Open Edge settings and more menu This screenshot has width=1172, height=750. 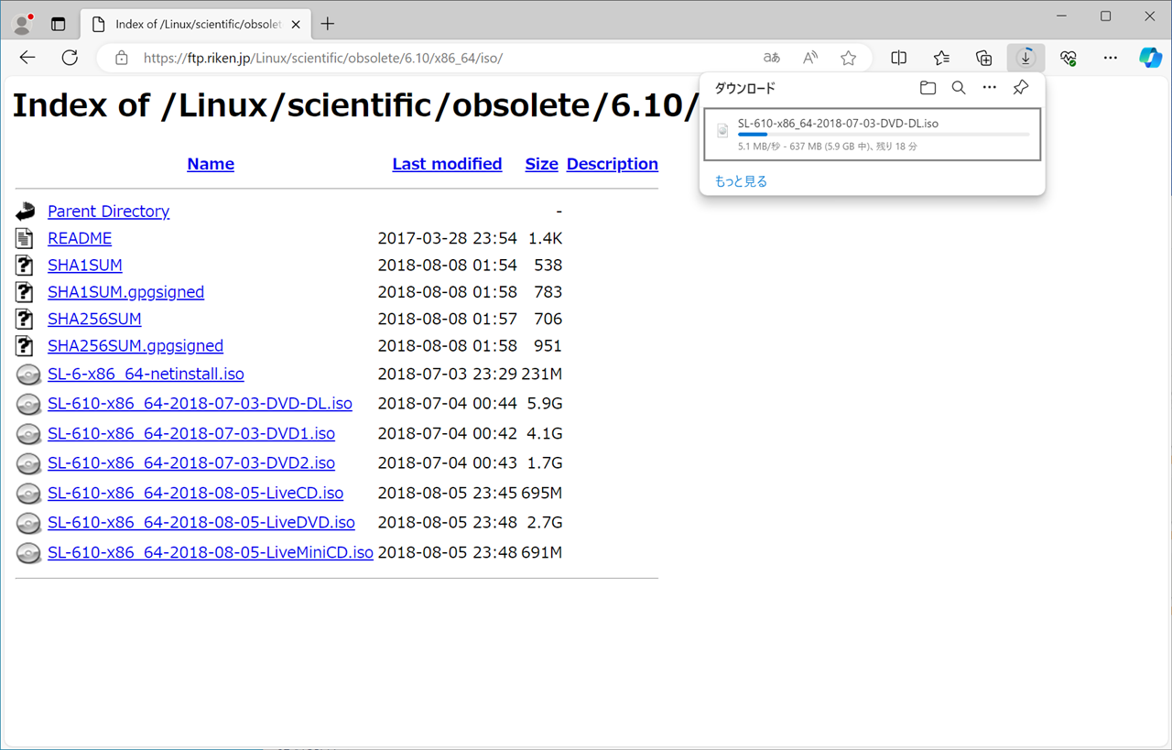tap(1110, 58)
